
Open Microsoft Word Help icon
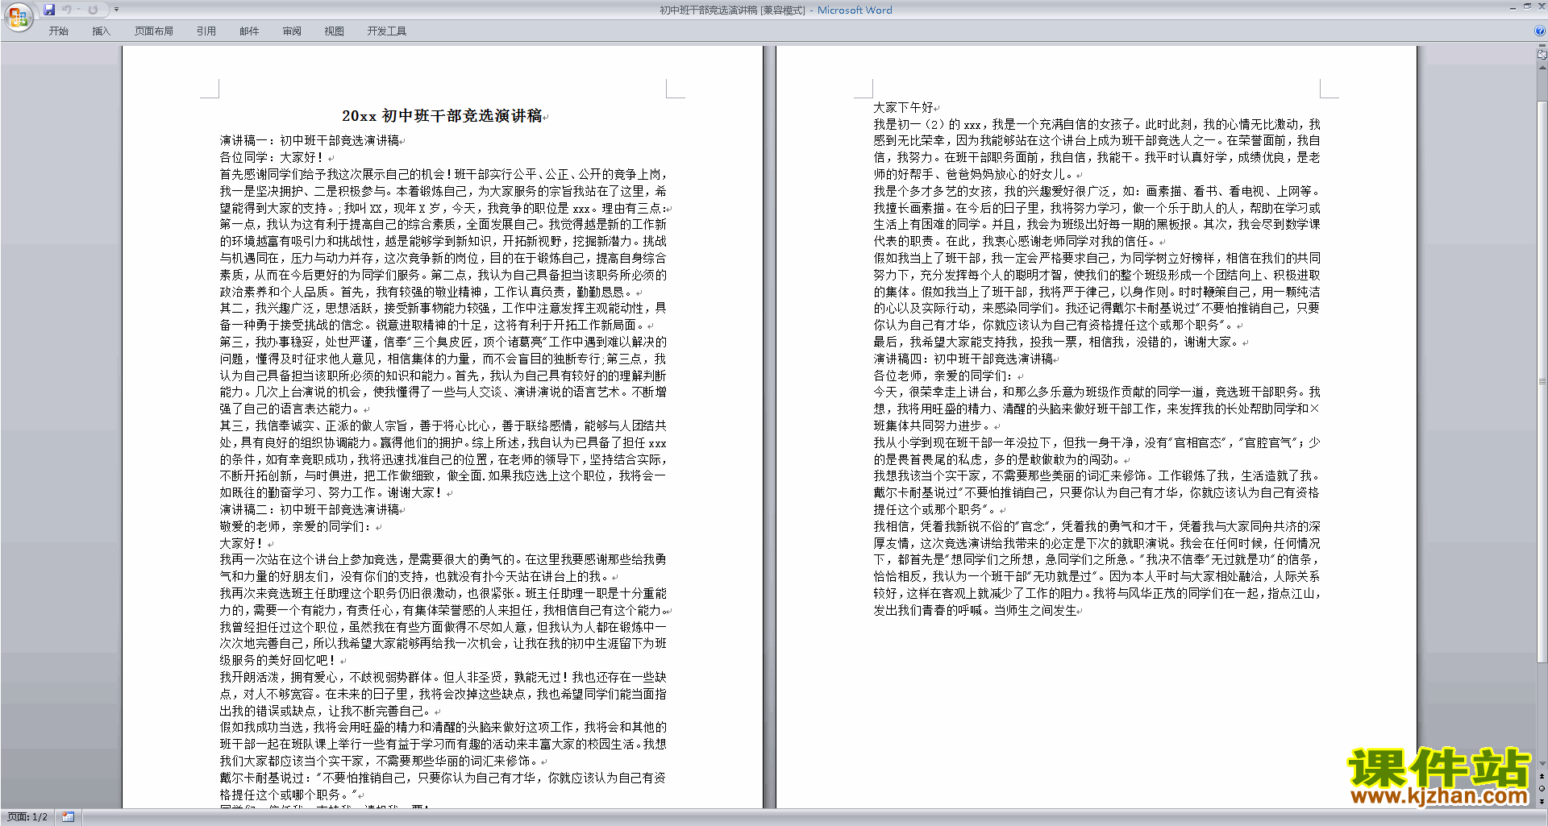point(1540,31)
